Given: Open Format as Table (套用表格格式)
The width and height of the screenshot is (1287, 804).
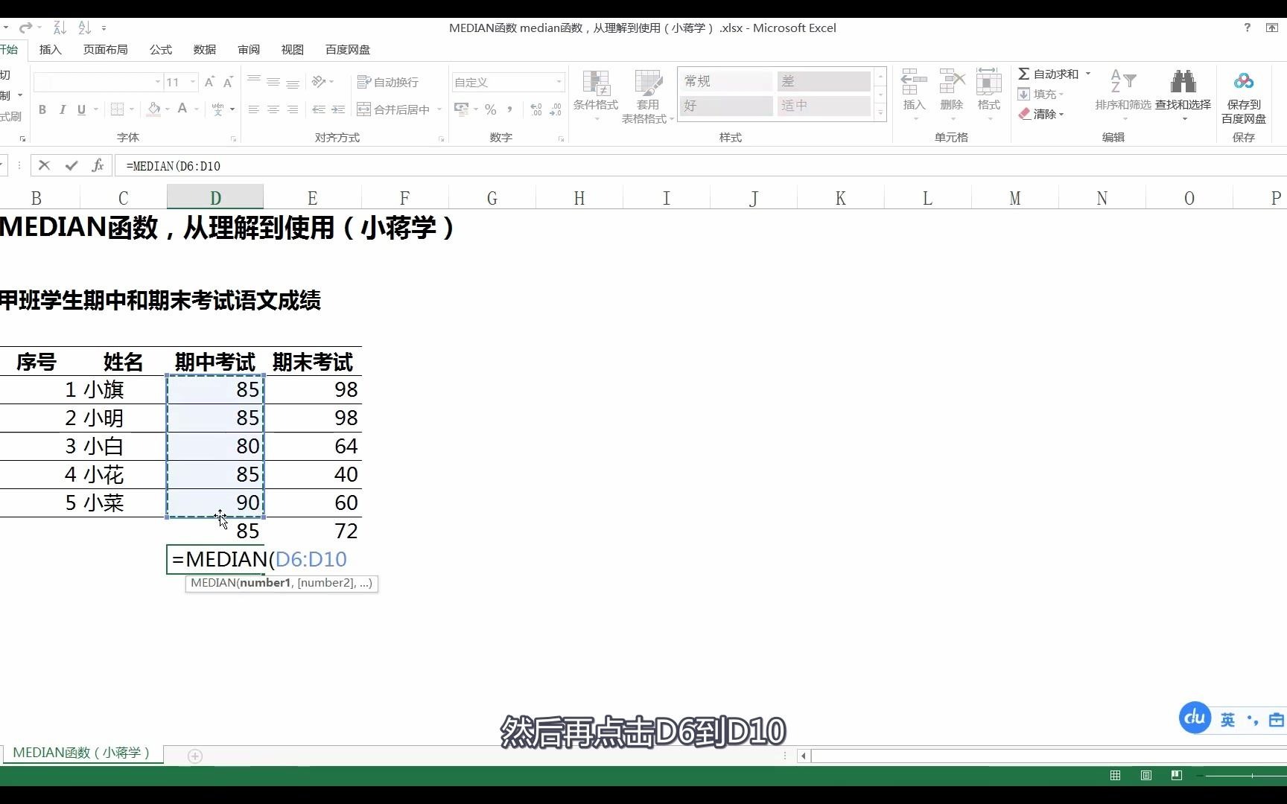Looking at the screenshot, I should click(x=647, y=95).
